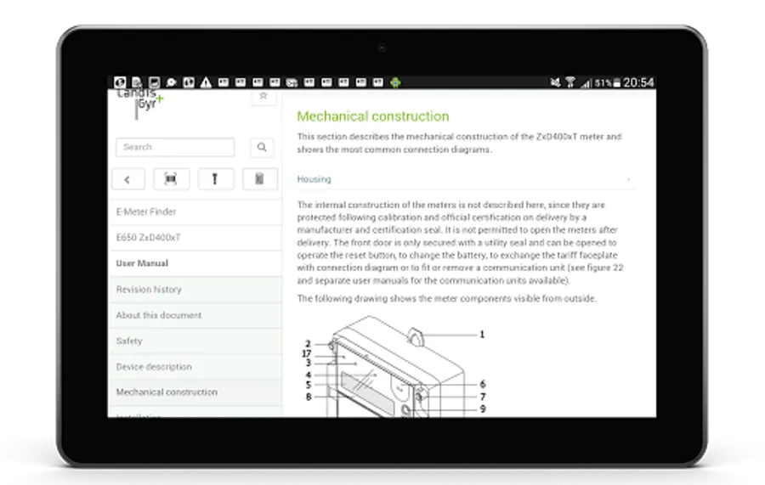Click the trash can icon button

[259, 179]
